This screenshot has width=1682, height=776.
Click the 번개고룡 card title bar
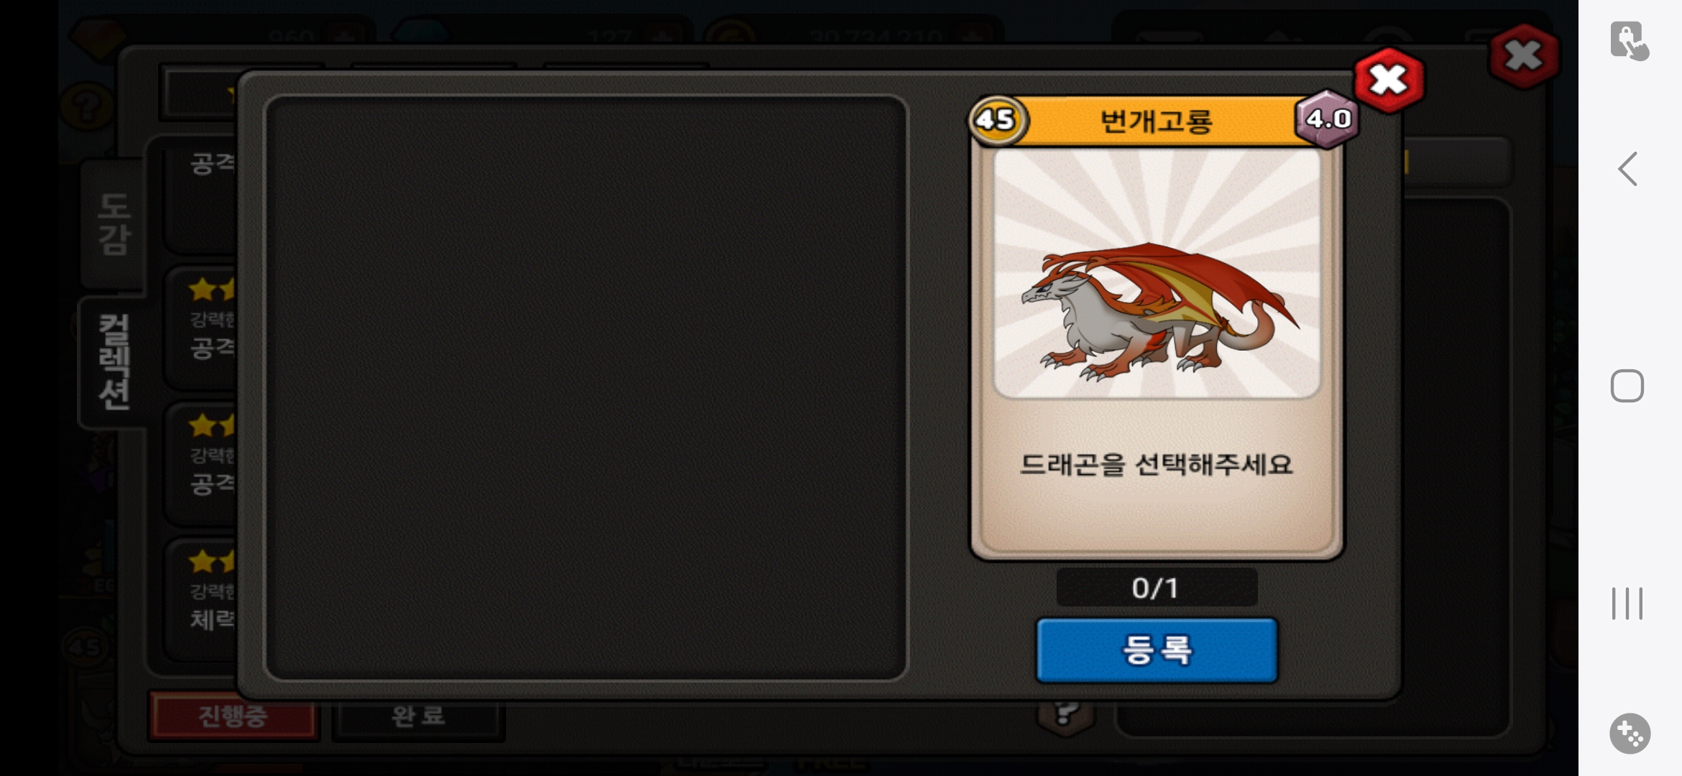[x=1157, y=121]
